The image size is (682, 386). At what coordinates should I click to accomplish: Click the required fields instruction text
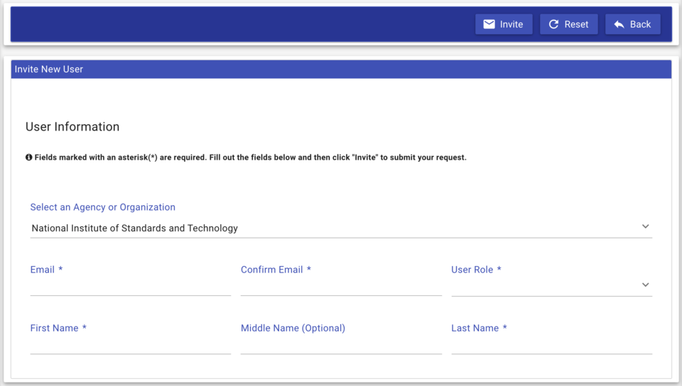tap(250, 158)
